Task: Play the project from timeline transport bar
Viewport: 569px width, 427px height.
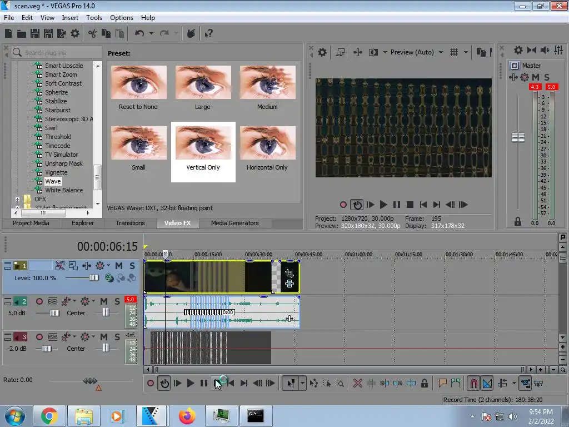Action: 190,383
